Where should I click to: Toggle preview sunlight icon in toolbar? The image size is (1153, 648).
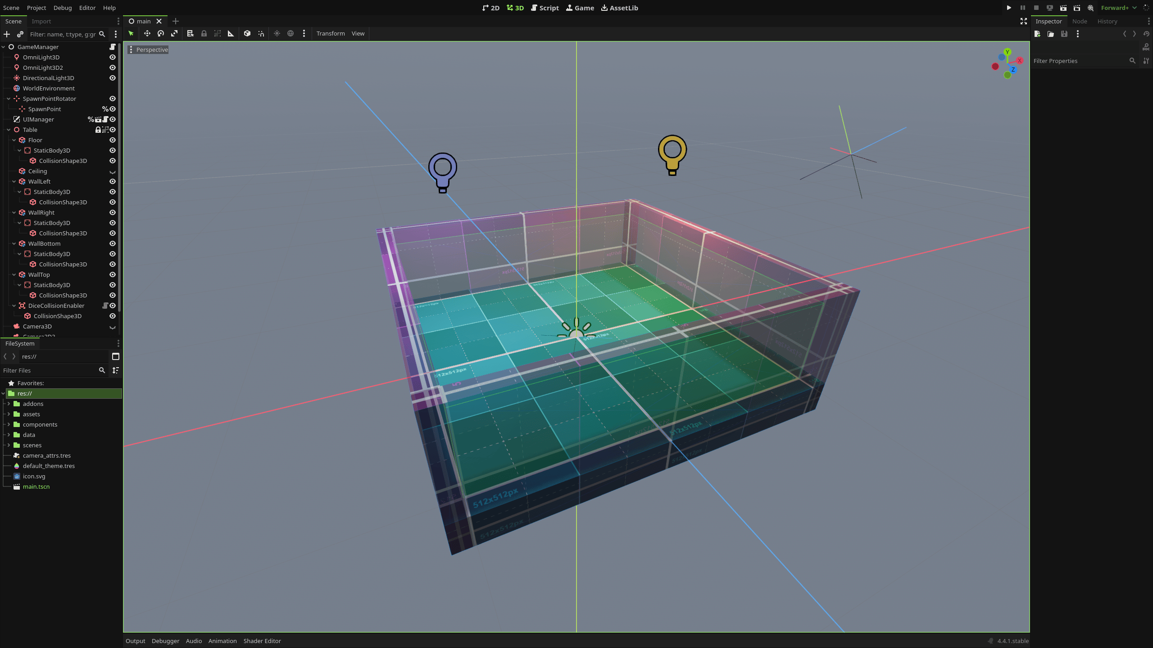(x=277, y=33)
